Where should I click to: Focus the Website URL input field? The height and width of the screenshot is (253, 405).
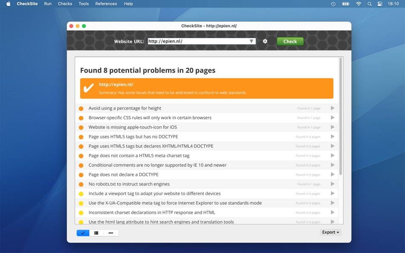point(202,41)
